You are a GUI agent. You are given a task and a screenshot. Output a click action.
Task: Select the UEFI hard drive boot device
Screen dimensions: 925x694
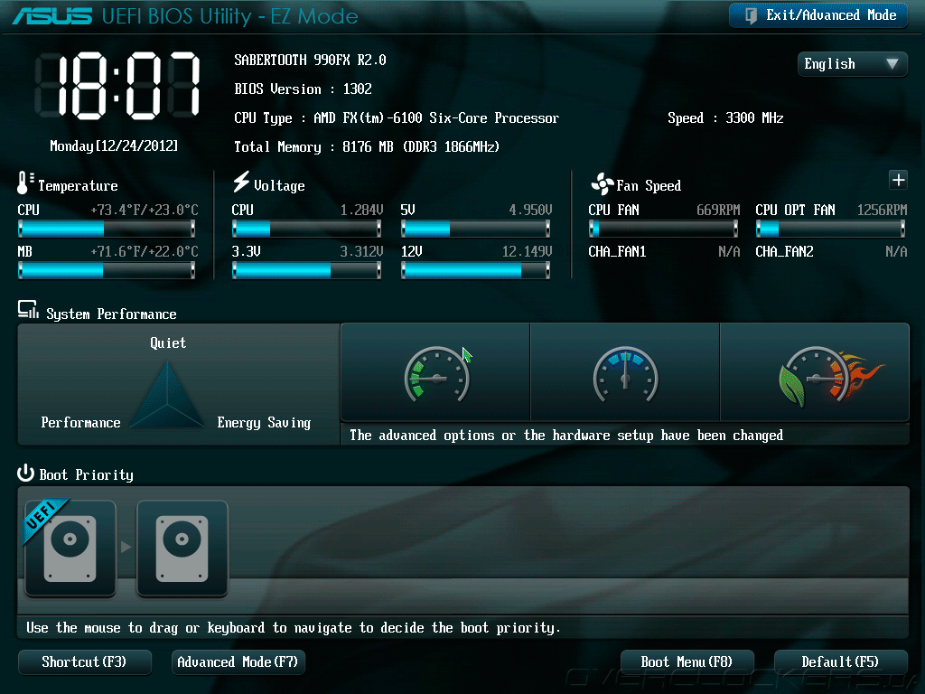tap(70, 549)
